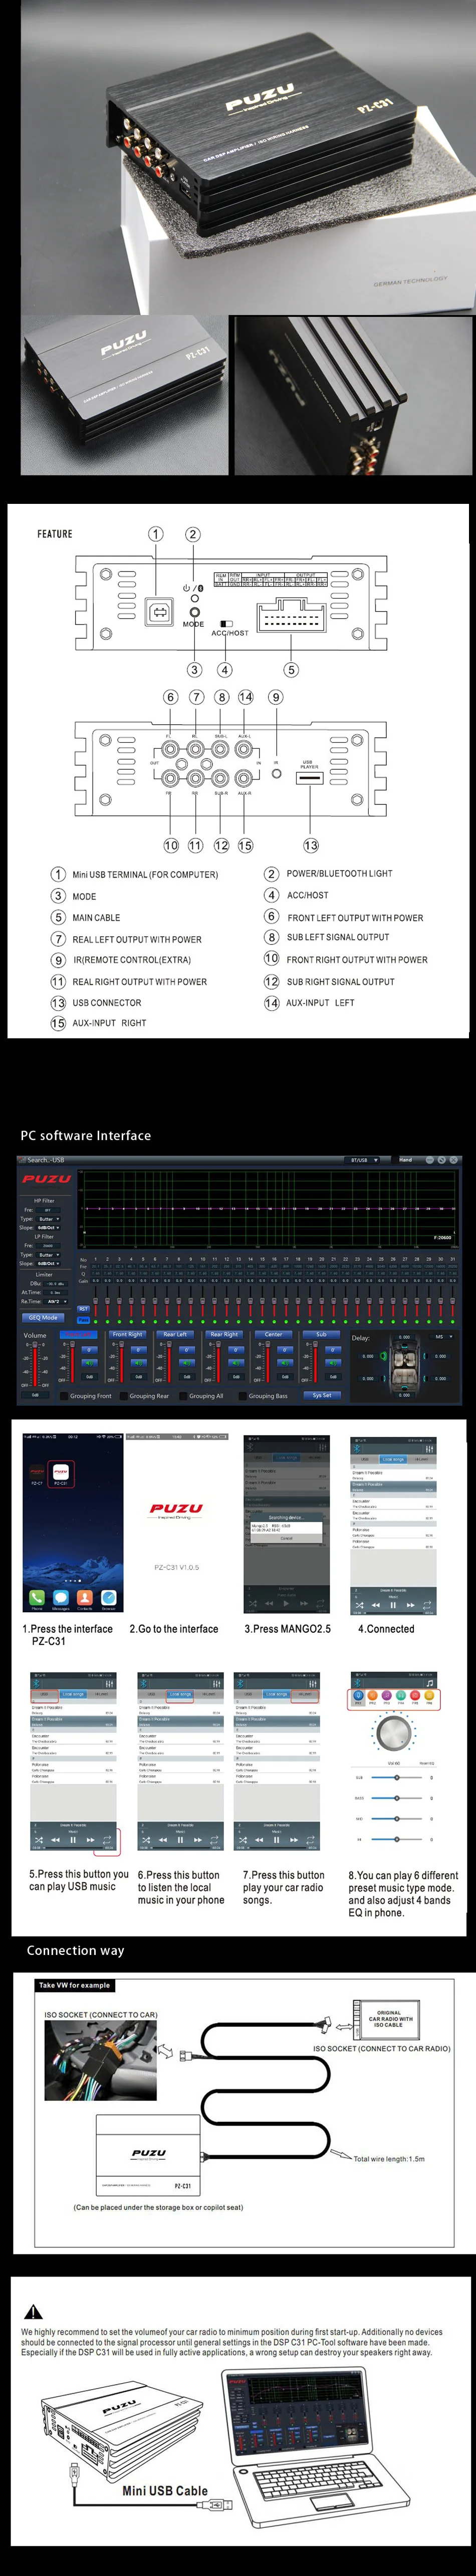The width and height of the screenshot is (476, 2576).
Task: Click the Limiter At.Time field
Action: 56,1292
